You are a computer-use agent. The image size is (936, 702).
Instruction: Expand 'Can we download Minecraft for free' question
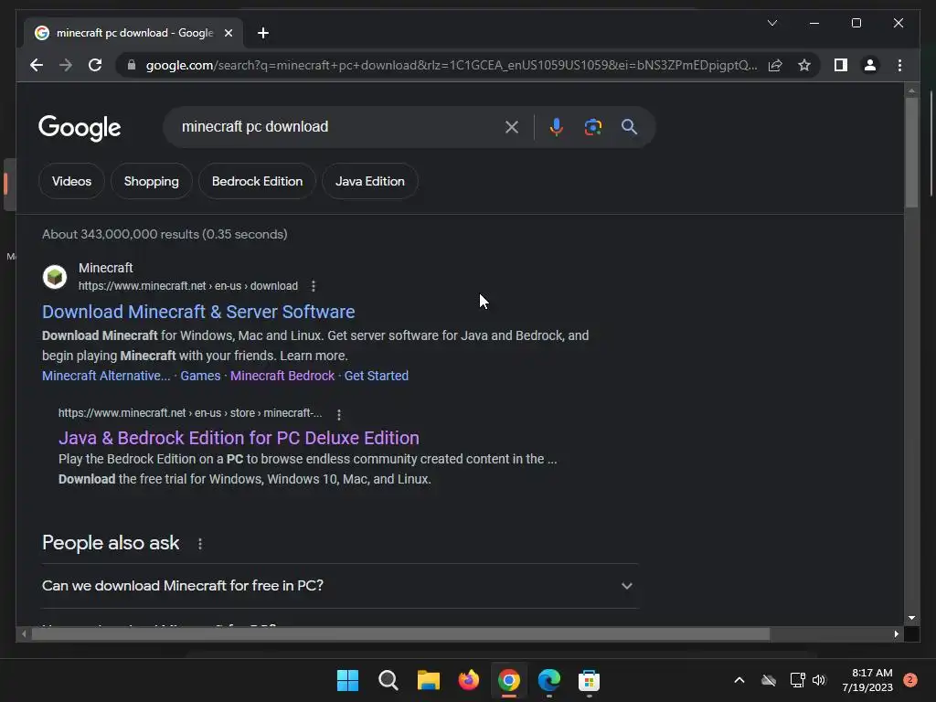(340, 586)
